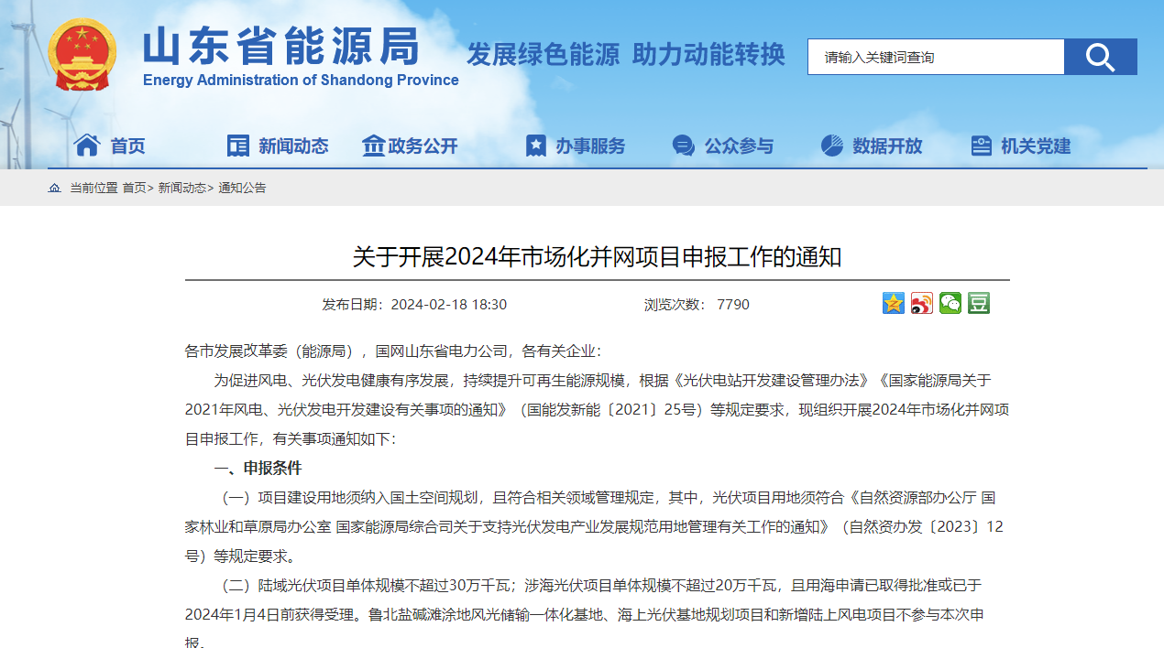Click the magnifier search button

[x=1100, y=57]
